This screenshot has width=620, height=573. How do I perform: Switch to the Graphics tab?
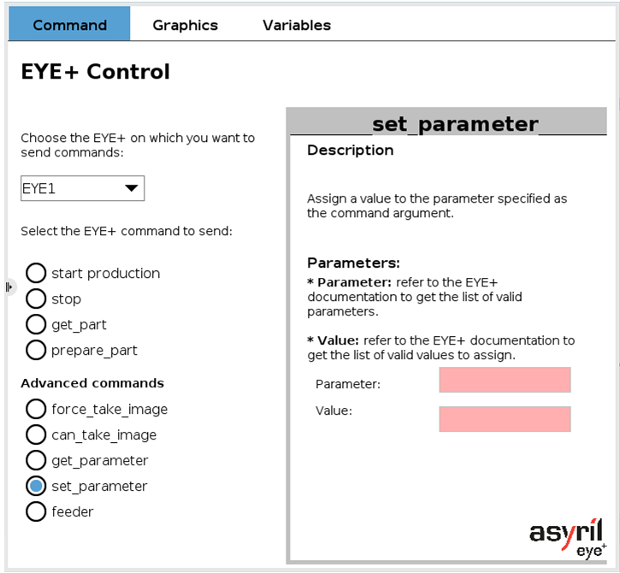[x=186, y=25]
